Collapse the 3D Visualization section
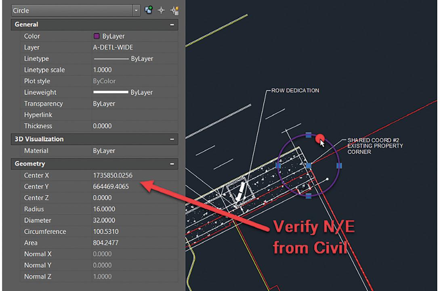 (x=172, y=139)
